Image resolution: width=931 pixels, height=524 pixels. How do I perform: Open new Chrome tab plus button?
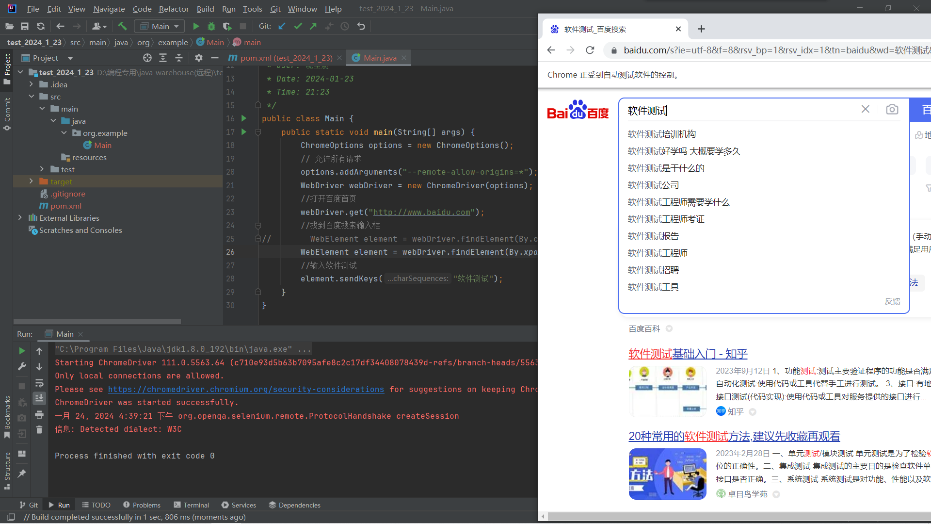[x=701, y=29]
